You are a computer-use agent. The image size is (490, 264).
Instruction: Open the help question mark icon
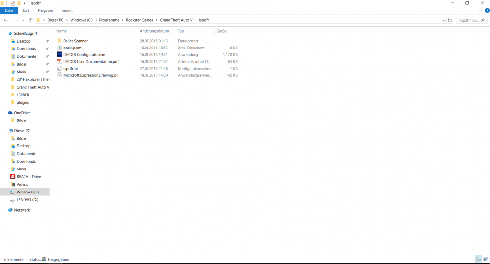487,11
